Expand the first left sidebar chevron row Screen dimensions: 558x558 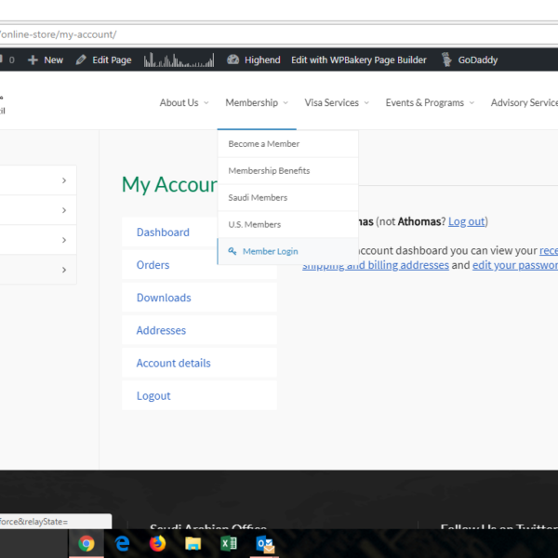pyautogui.click(x=63, y=180)
